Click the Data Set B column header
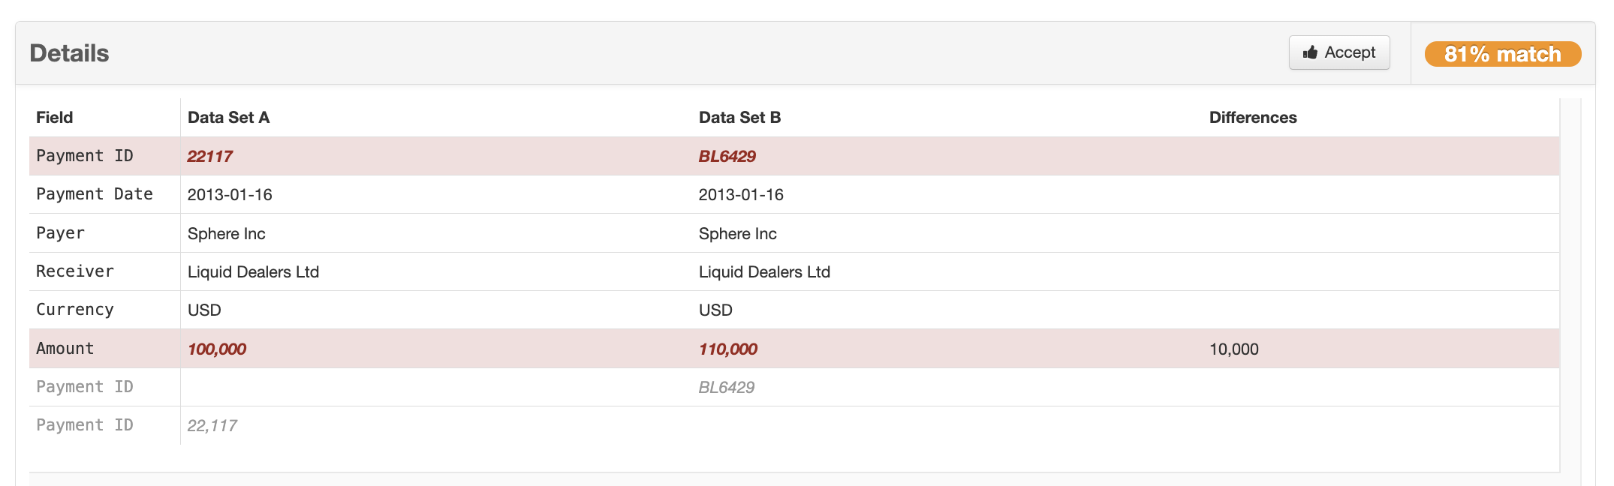 coord(739,118)
